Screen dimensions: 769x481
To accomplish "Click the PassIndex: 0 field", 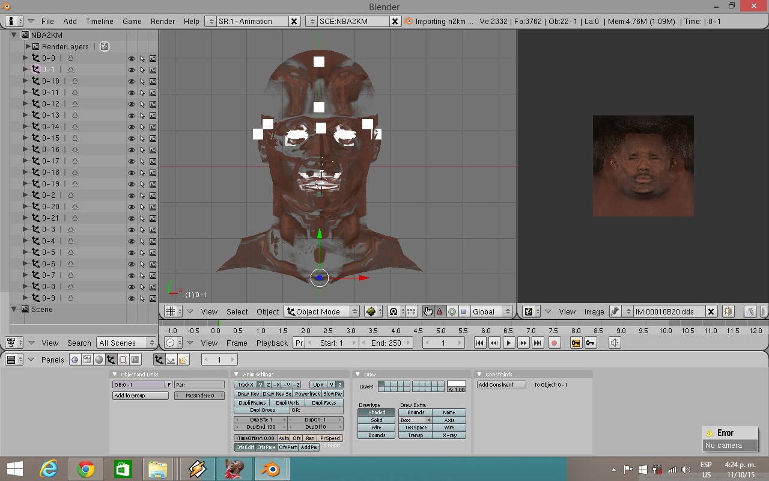I will tap(199, 396).
